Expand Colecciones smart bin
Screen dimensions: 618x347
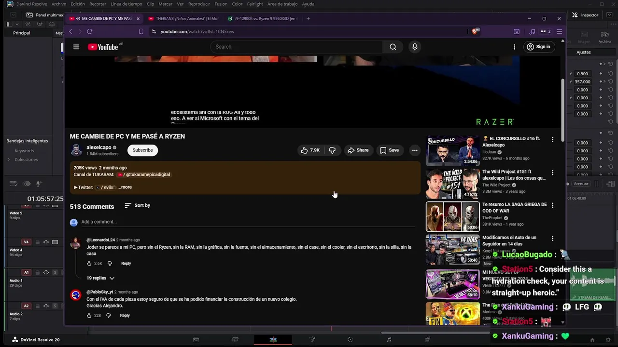click(x=9, y=160)
